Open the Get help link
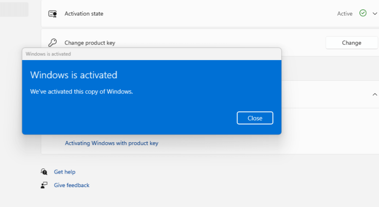The image size is (379, 207). 64,172
